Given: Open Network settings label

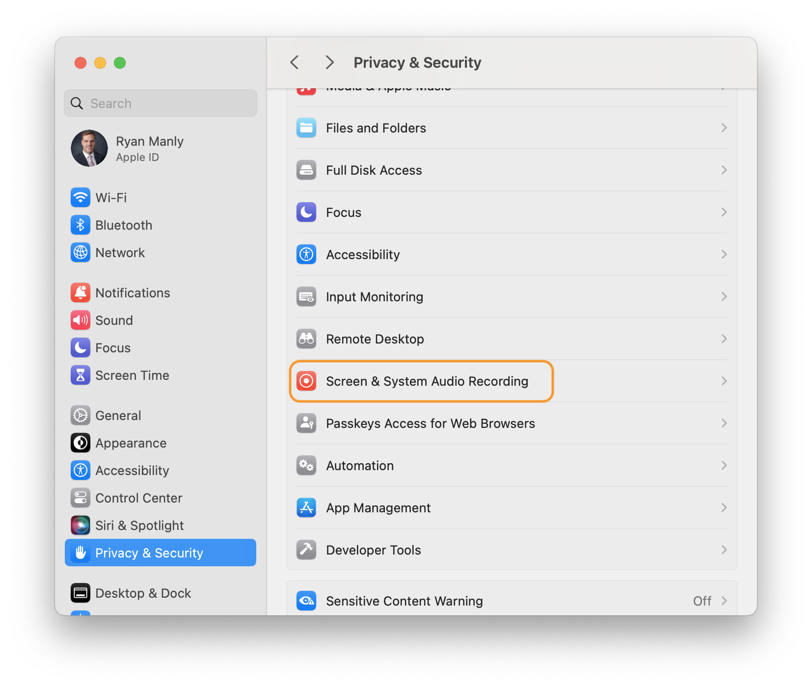Looking at the screenshot, I should point(120,253).
